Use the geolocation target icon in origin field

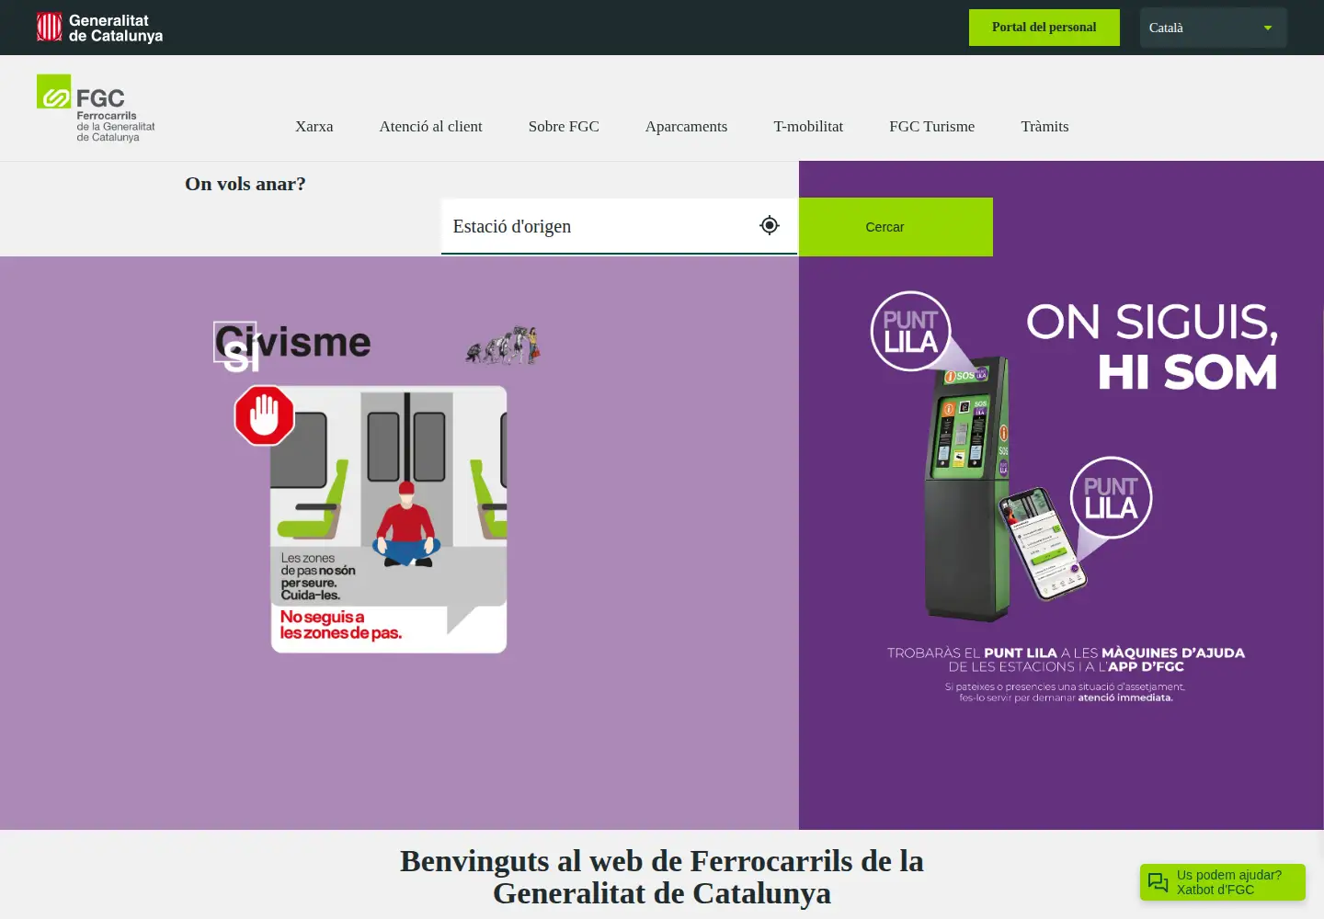770,225
